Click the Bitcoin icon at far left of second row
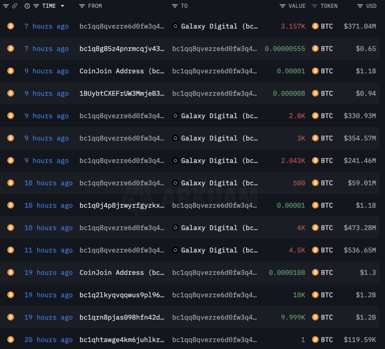 (x=10, y=49)
